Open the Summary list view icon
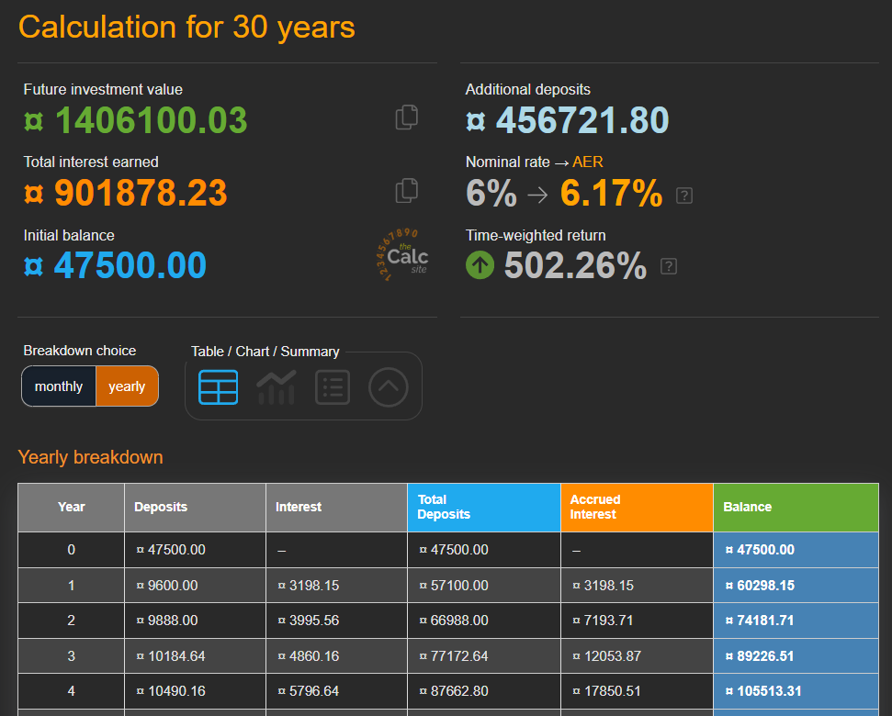 (x=332, y=386)
